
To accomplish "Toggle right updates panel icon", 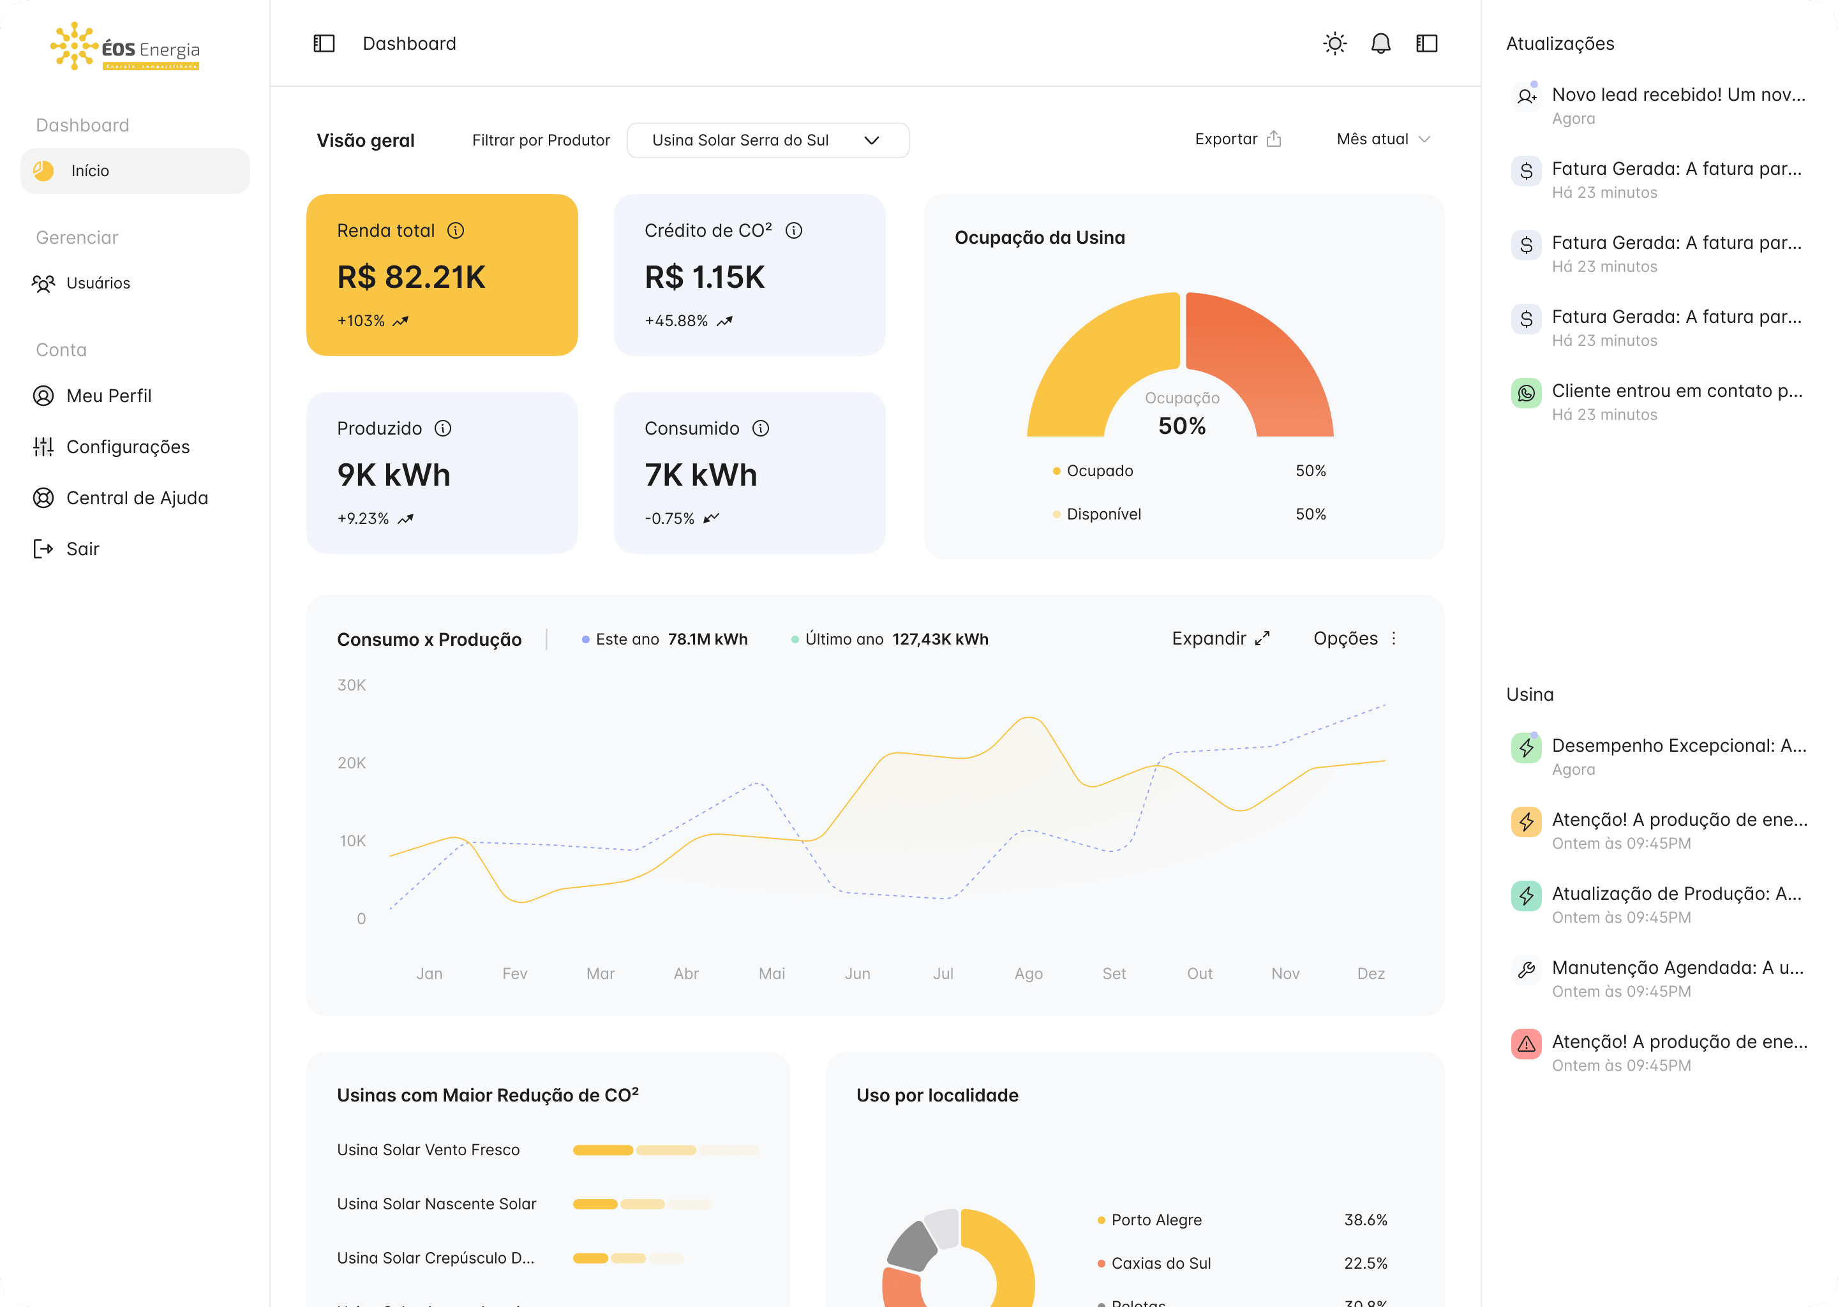I will click(1426, 43).
